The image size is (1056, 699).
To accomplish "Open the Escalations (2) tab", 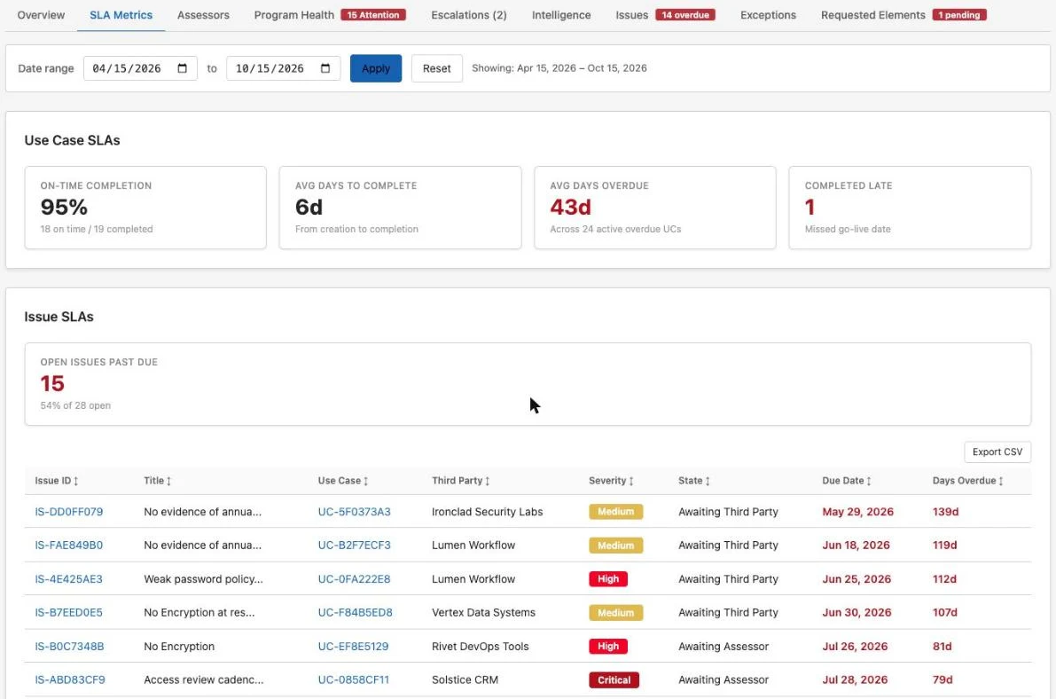I will 469,15.
